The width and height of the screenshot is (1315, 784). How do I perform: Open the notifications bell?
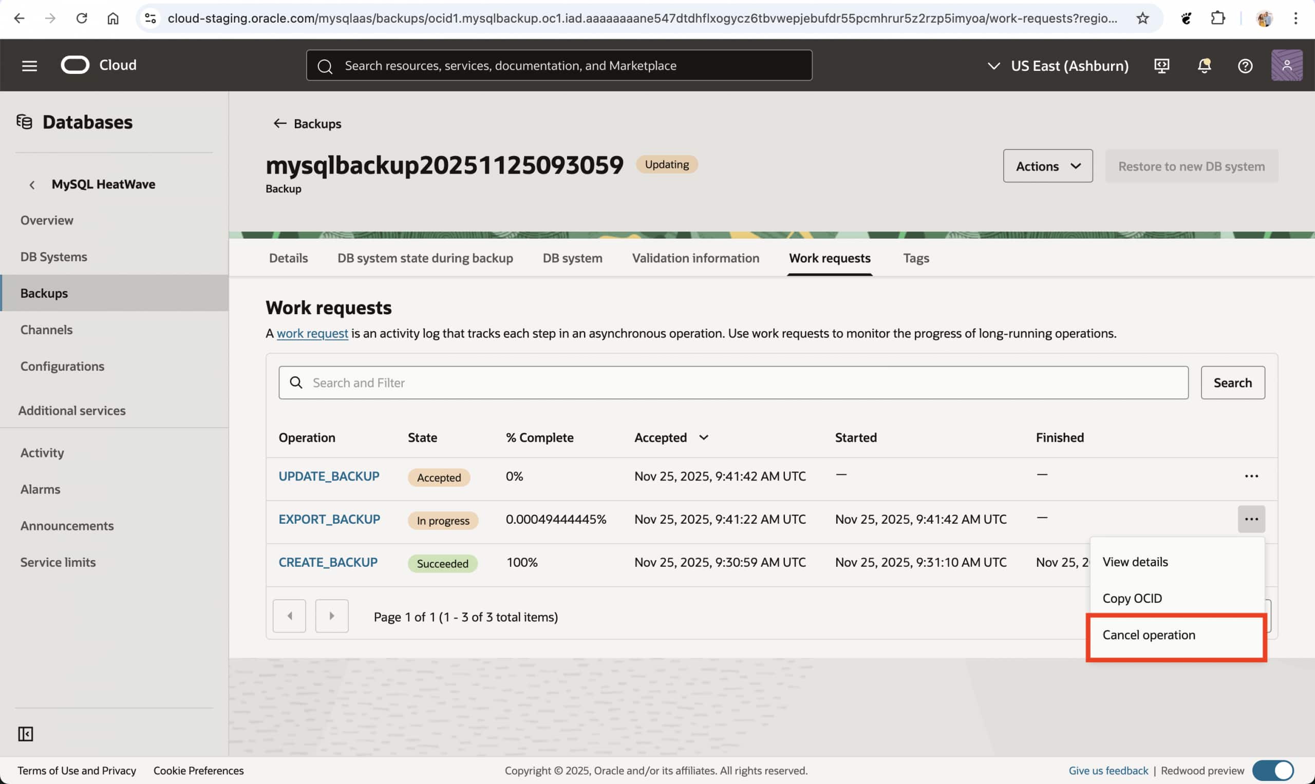pyautogui.click(x=1204, y=66)
